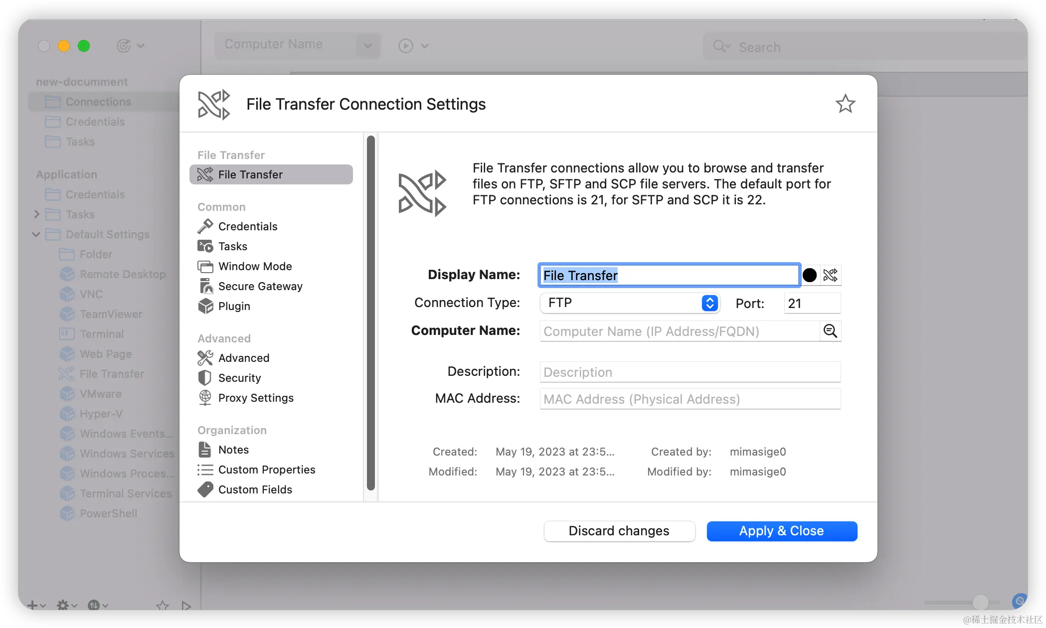Screen dimensions: 1046x628
Task: Select Plugin in the Common section
Action: tap(233, 306)
